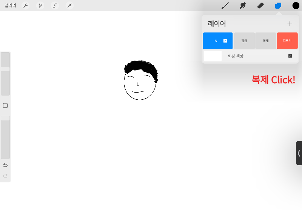Open the background color white thumbnail

click(x=213, y=56)
